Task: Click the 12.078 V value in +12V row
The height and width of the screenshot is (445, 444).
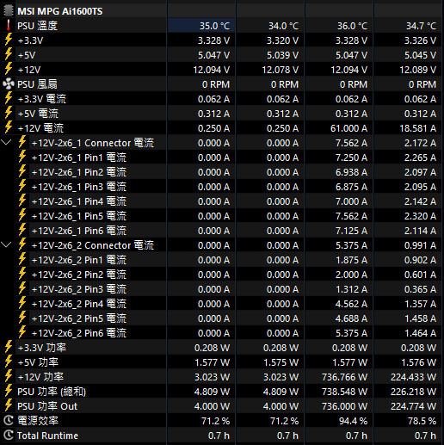Action: [280, 70]
